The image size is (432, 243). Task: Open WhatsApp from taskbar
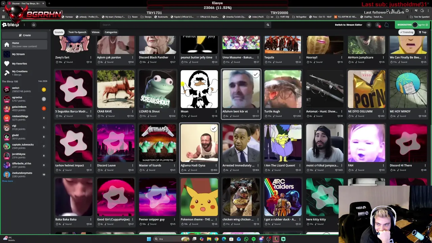pyautogui.click(x=246, y=239)
